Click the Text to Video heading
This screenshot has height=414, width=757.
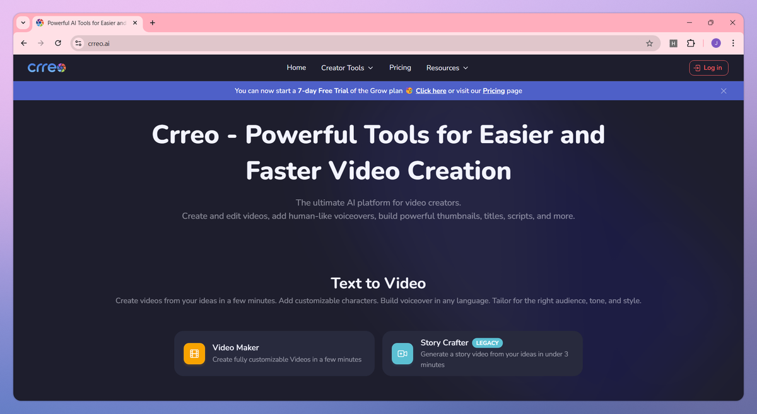(x=378, y=283)
